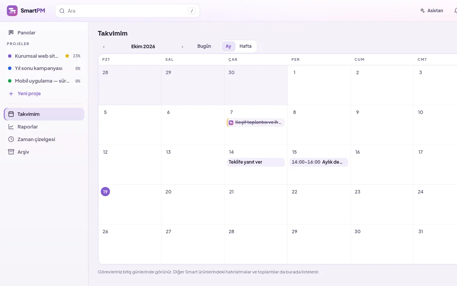This screenshot has height=286, width=457.
Task: Open Asistan panel
Action: 432,10
